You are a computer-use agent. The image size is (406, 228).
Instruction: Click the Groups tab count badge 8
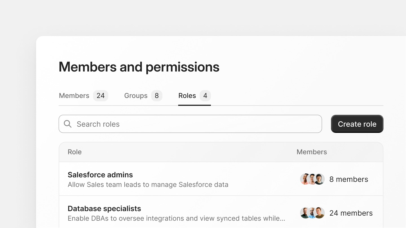(x=157, y=96)
